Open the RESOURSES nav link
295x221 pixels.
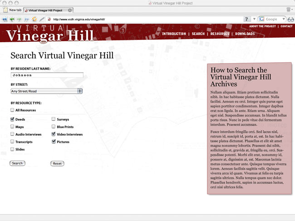(x=220, y=34)
